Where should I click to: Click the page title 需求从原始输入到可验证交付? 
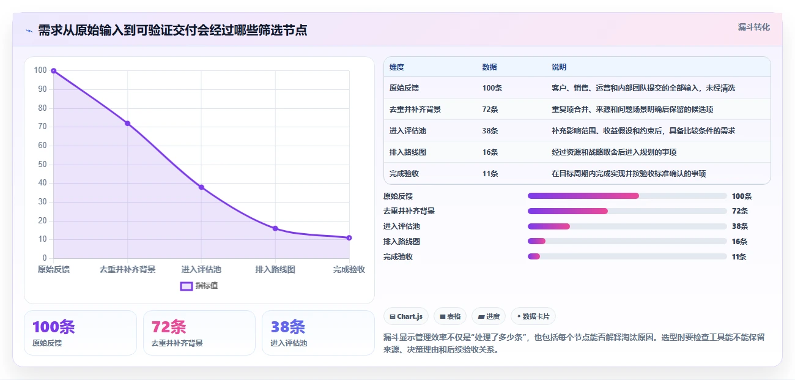[172, 30]
